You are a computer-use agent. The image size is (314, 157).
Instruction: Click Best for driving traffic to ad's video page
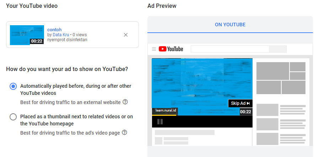tap(70, 133)
